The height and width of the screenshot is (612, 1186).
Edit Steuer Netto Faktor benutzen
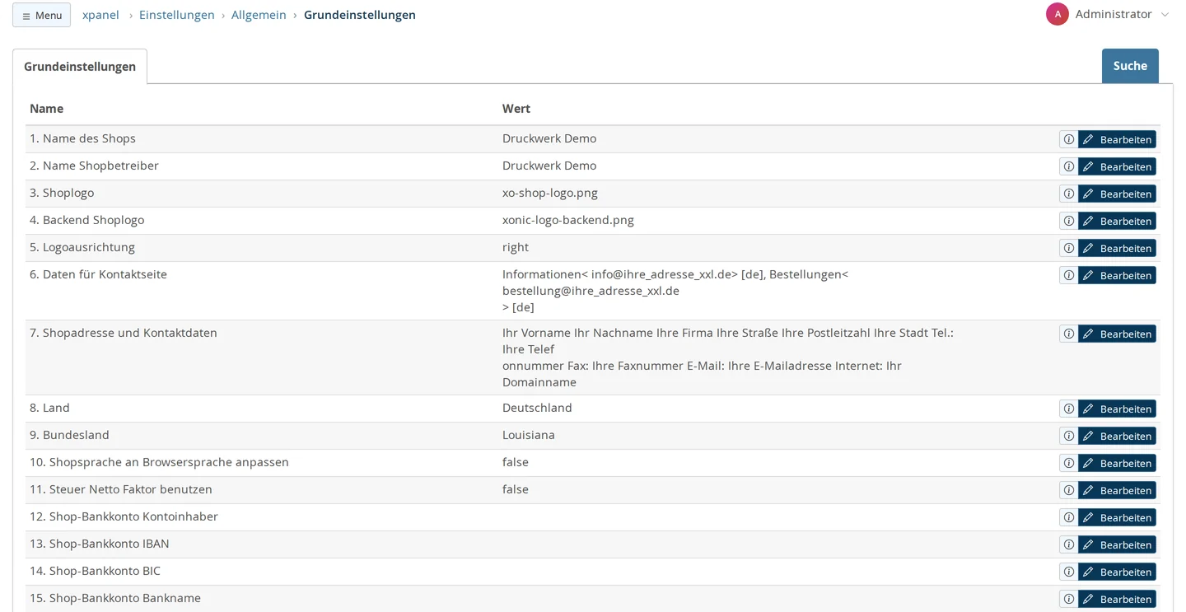point(1117,490)
